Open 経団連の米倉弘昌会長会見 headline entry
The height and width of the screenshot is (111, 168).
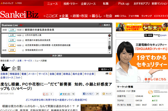click(39, 30)
